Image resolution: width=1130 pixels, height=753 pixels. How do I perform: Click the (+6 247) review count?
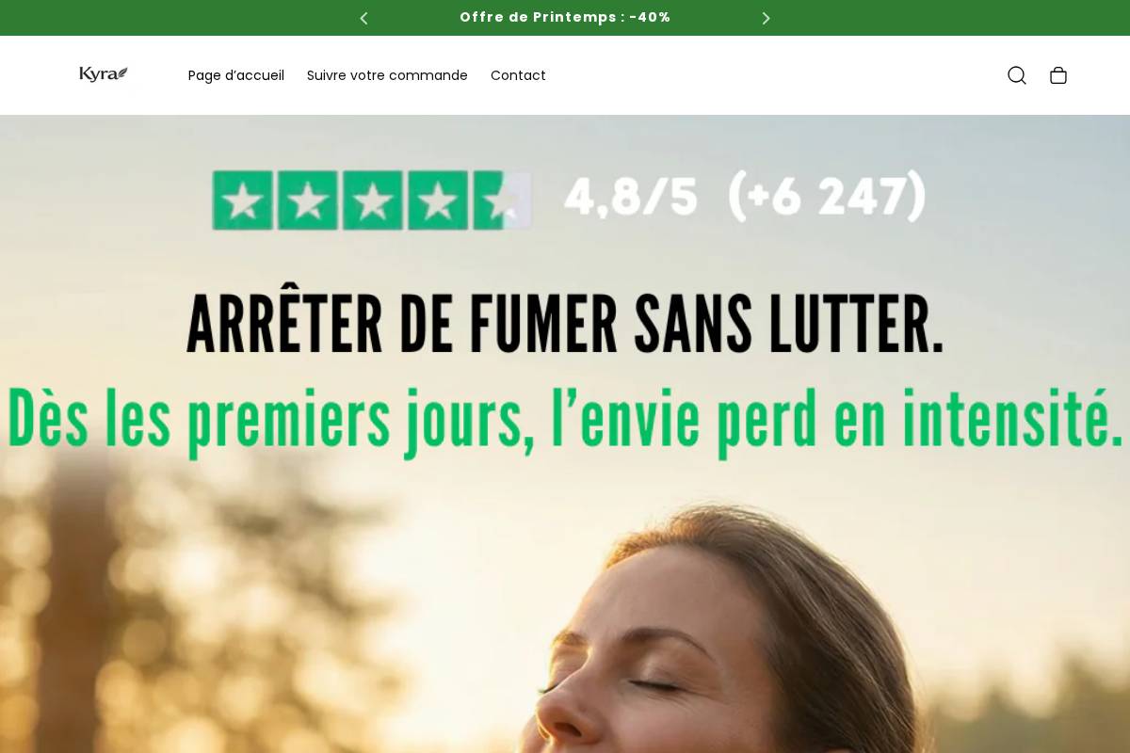pyautogui.click(x=828, y=197)
